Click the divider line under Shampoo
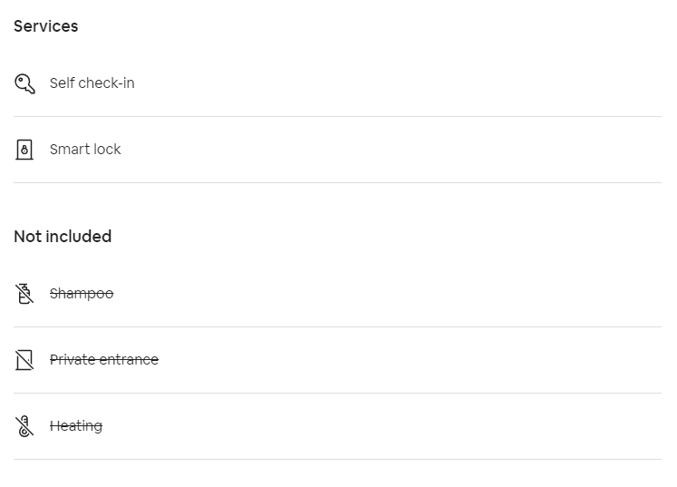This screenshot has width=677, height=487. click(x=337, y=326)
